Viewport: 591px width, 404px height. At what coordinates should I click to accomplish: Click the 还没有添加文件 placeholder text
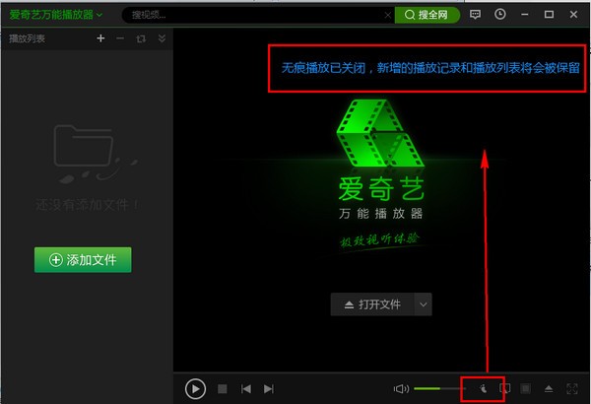pyautogui.click(x=87, y=205)
